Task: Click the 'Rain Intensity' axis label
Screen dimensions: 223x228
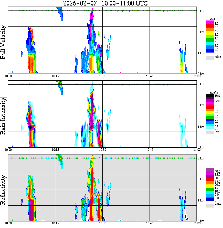Action: tap(3, 116)
